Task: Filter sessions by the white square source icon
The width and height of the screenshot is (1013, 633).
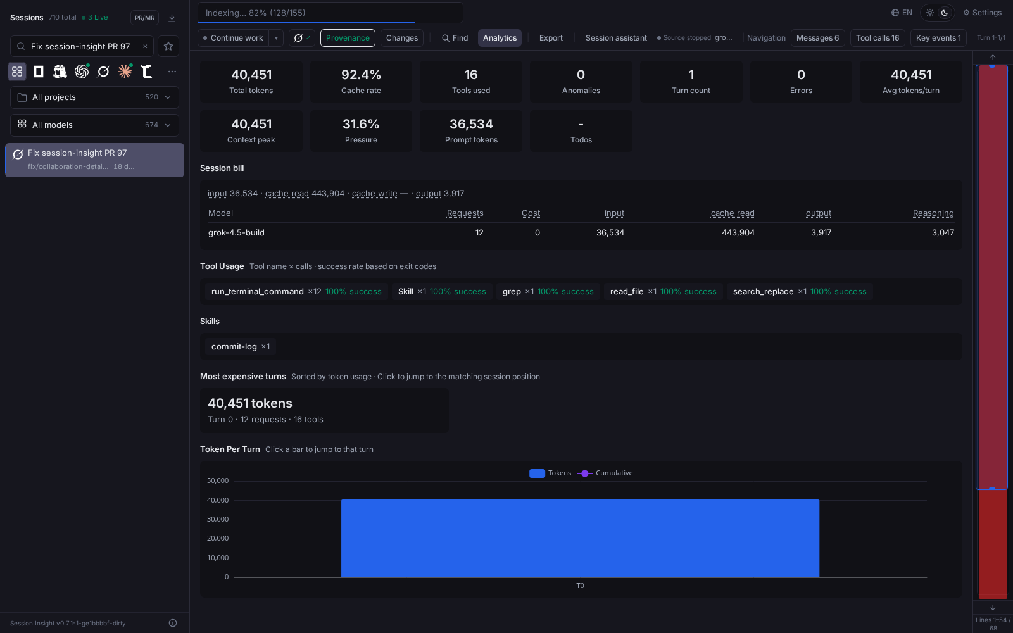Action: coord(39,72)
